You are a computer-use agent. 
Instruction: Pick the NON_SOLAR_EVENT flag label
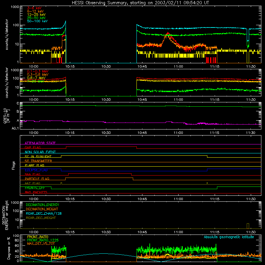[x=40, y=152]
